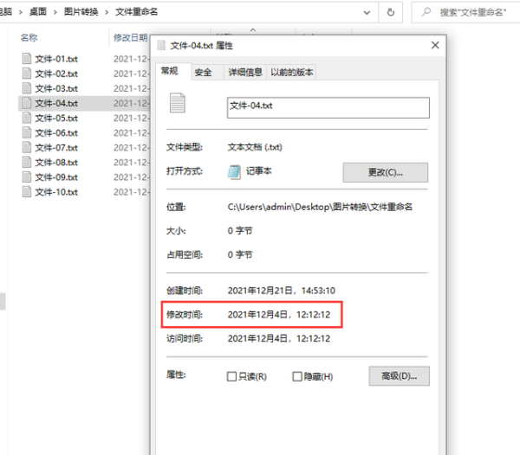Click the 文件-08.txt file icon
The height and width of the screenshot is (455, 520).
pyautogui.click(x=27, y=162)
